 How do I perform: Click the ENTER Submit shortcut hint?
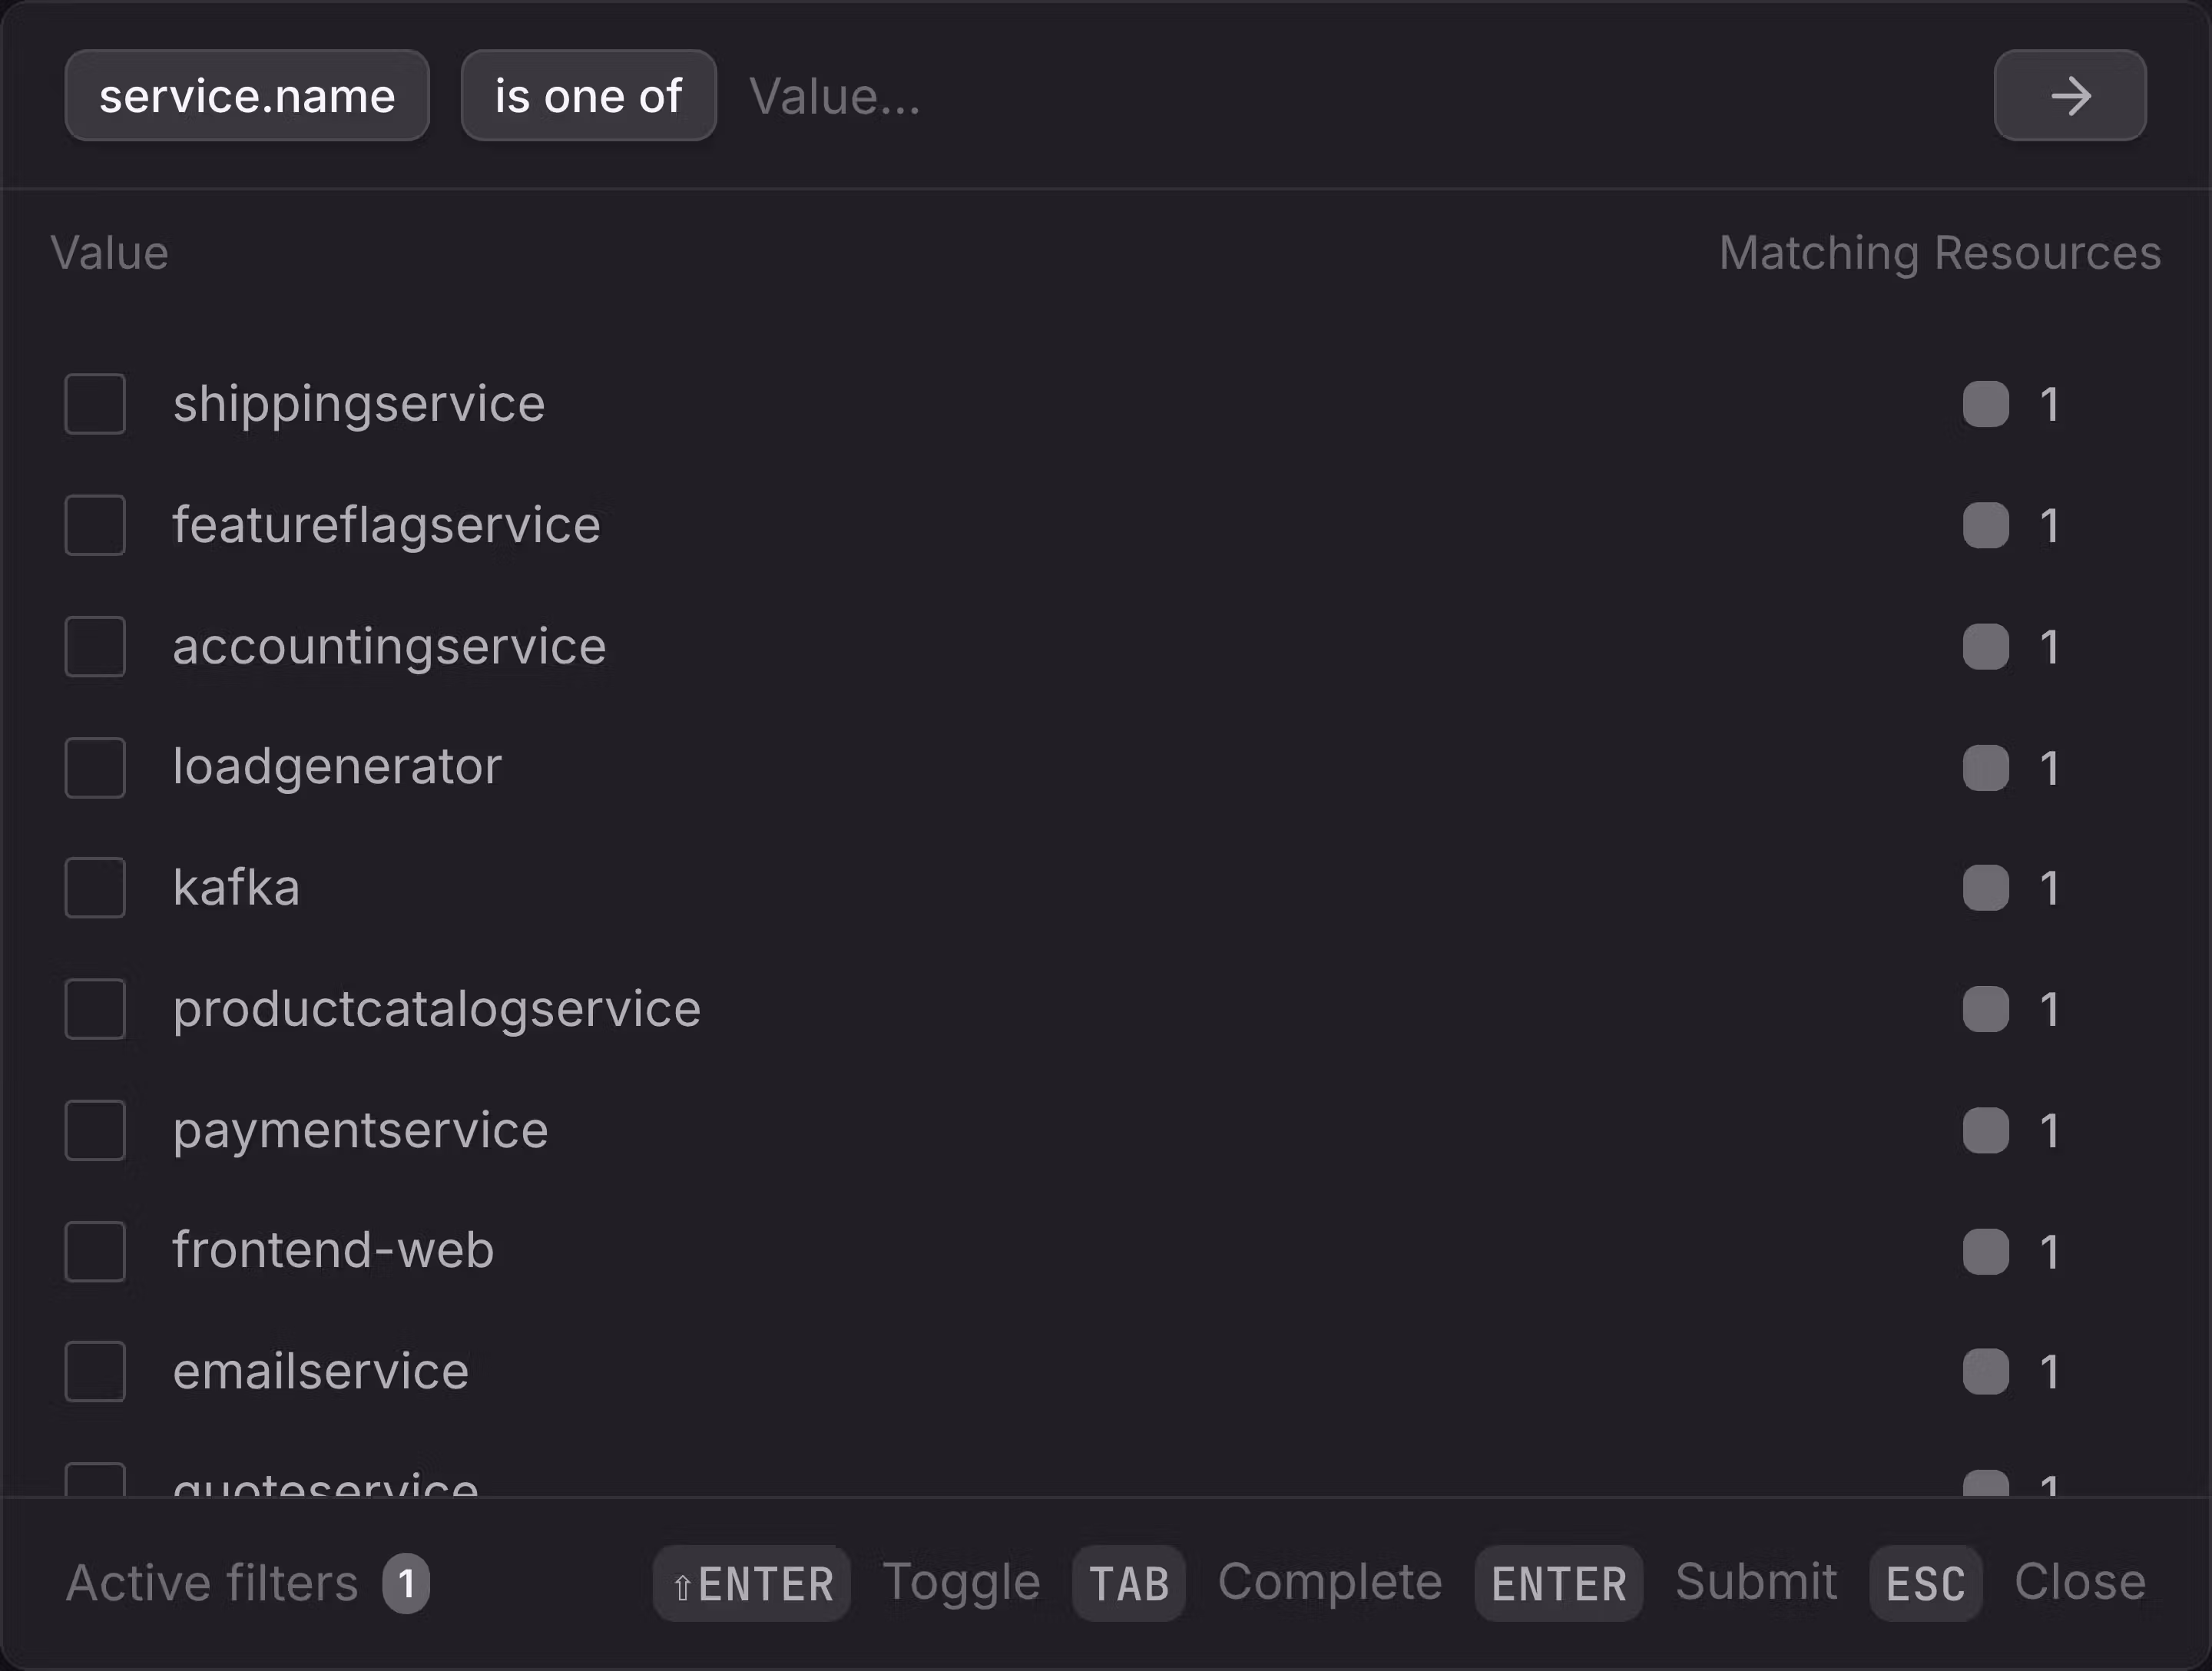tap(1558, 1583)
